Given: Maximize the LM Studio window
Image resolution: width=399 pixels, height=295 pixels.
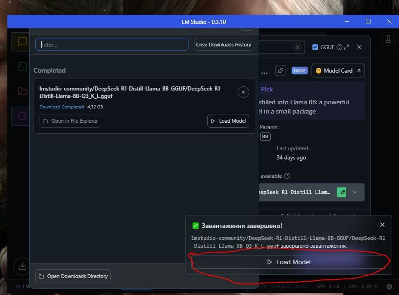Looking at the screenshot, I should tap(368, 21).
